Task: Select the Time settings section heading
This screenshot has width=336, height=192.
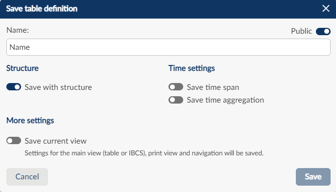Action: (x=192, y=68)
